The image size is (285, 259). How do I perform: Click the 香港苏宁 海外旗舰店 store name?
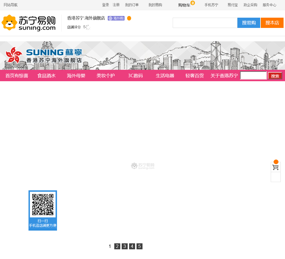click(x=86, y=18)
